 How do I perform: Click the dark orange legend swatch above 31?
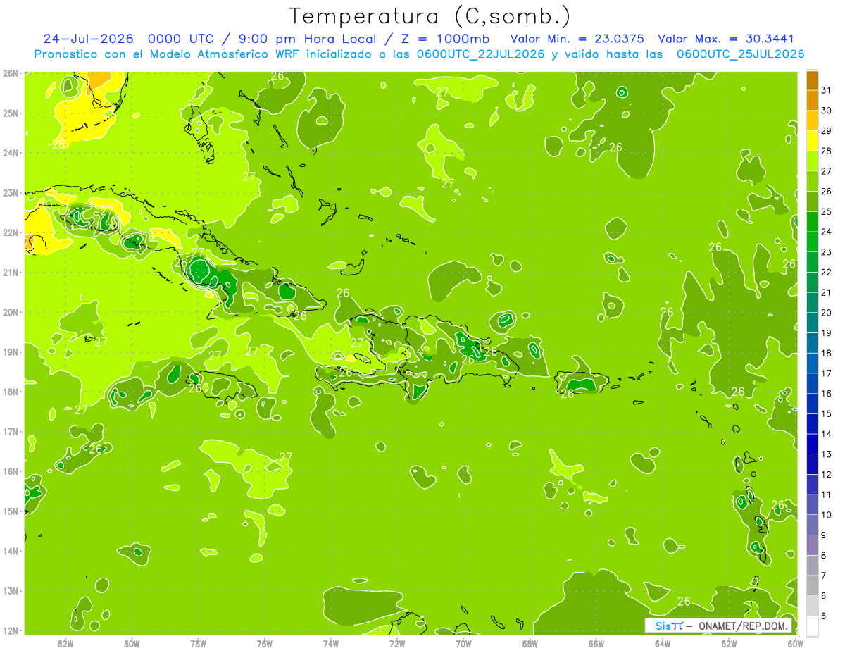tap(812, 80)
